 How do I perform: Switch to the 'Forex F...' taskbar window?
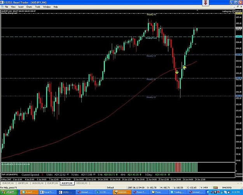(x=140, y=192)
